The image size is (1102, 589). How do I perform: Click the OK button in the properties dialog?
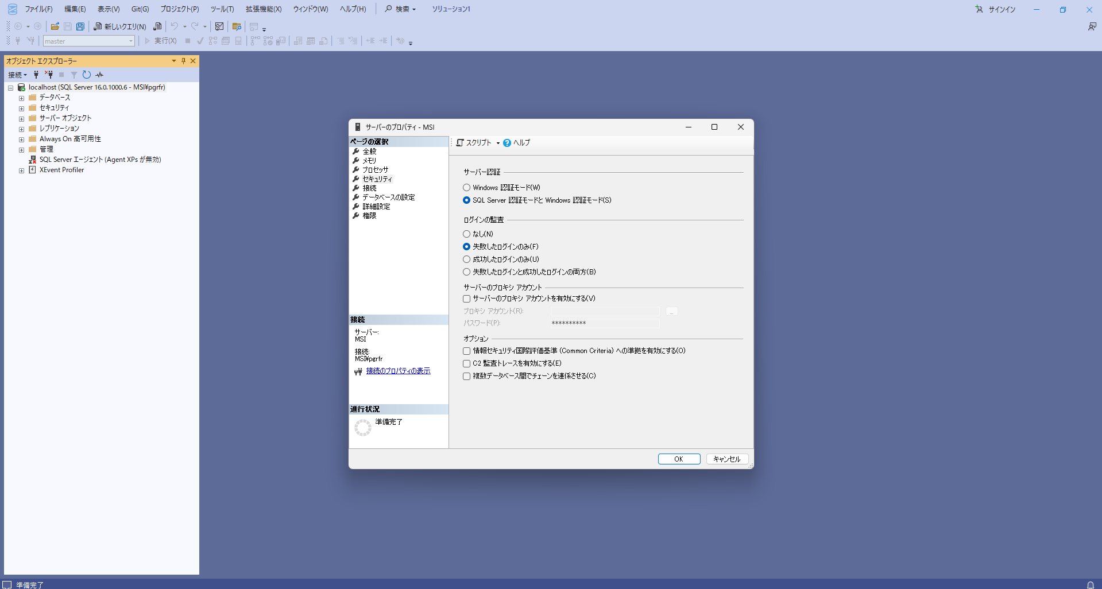[x=678, y=459]
